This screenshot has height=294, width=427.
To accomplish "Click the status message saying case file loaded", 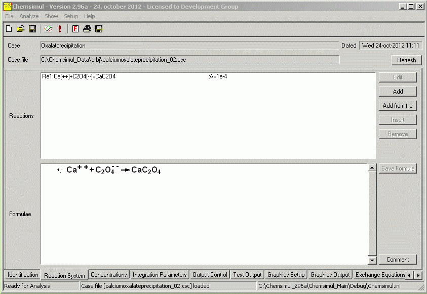I will [145, 286].
